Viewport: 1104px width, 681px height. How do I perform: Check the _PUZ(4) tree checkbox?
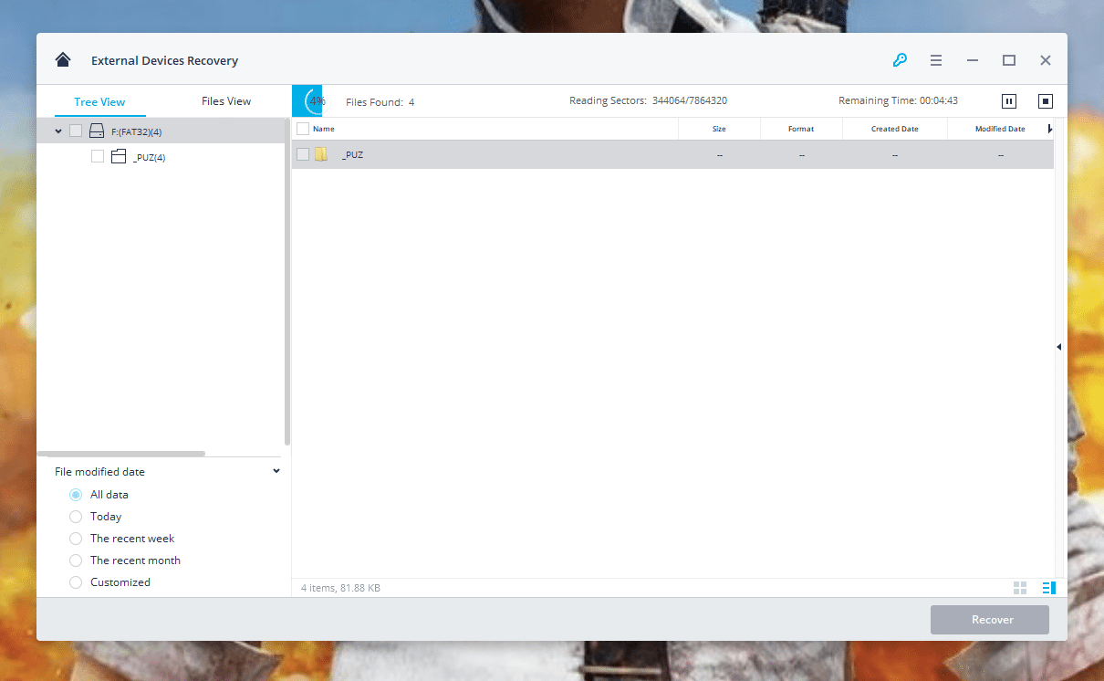tap(98, 157)
